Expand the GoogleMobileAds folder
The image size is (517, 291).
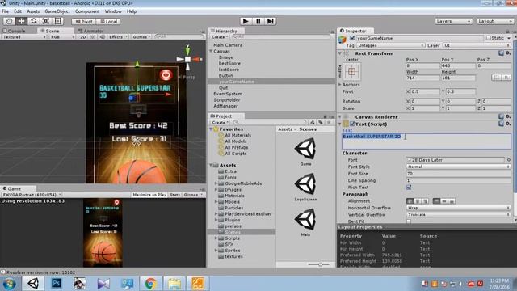pyautogui.click(x=216, y=183)
